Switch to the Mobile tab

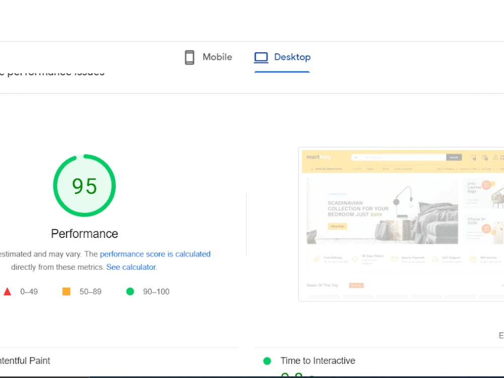click(208, 57)
